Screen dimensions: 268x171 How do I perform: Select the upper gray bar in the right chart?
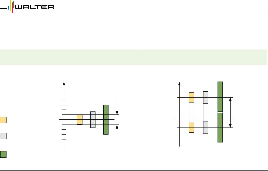(x=206, y=97)
